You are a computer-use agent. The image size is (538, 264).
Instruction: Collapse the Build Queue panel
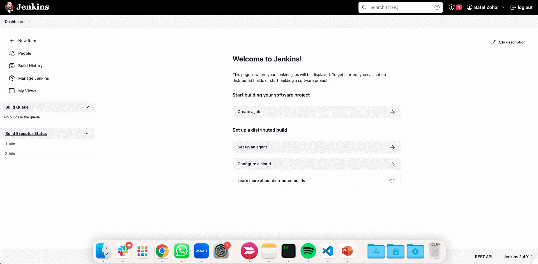click(87, 107)
